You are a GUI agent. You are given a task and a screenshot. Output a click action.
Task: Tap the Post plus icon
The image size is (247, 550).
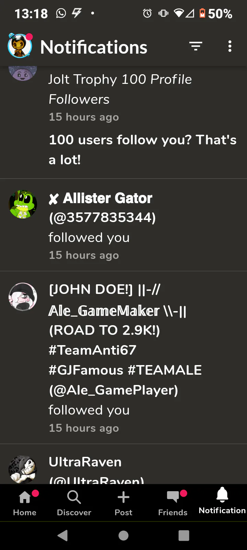(x=123, y=503)
